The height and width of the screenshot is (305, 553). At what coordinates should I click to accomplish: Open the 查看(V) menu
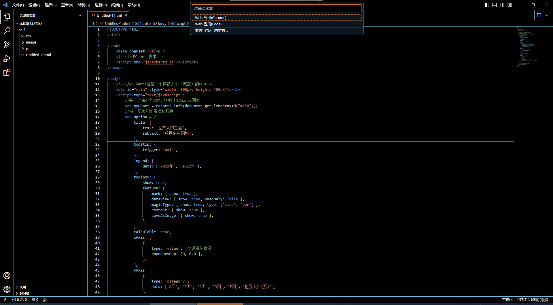point(67,5)
